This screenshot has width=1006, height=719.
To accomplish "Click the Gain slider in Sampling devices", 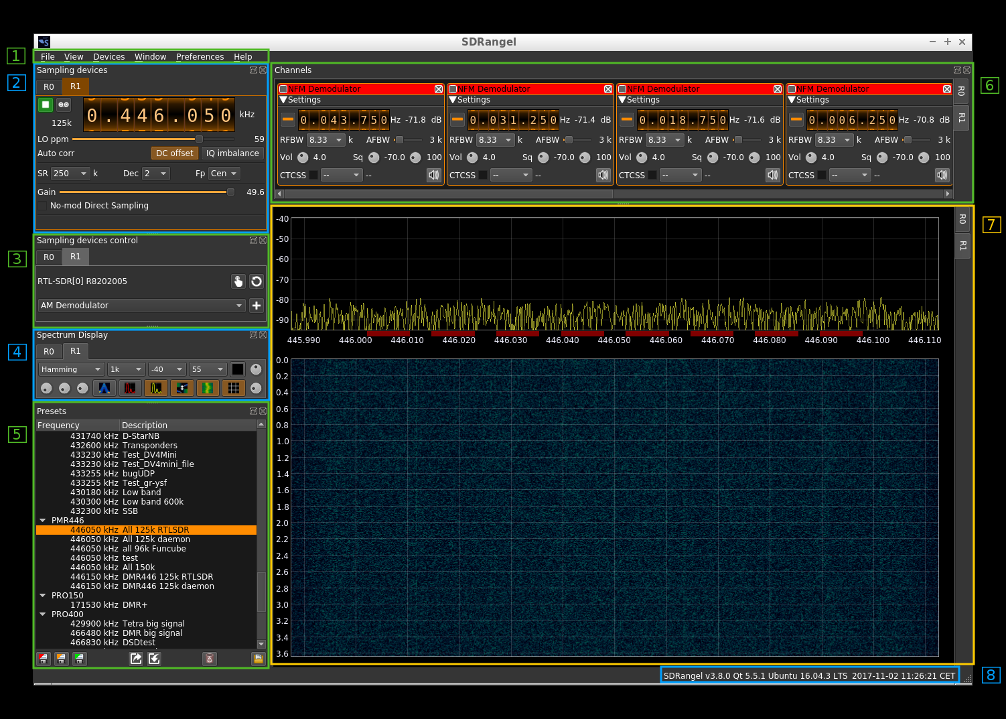I will coord(147,192).
